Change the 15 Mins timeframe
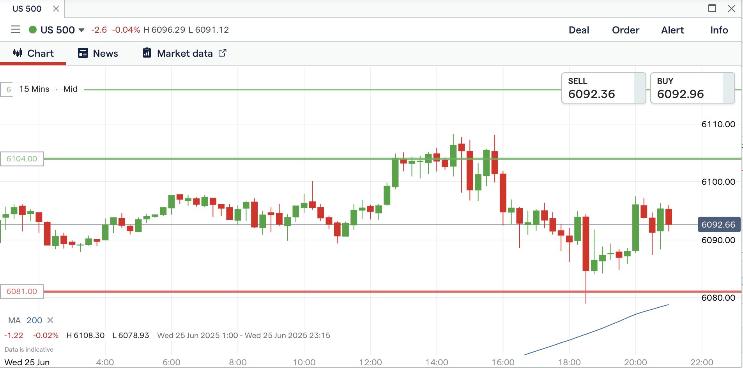The image size is (743, 368). 34,89
